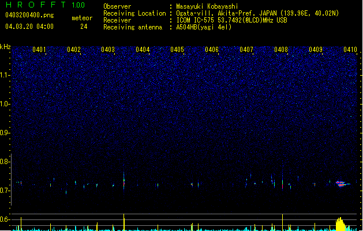
Task: Click the 0406 time marker
Action: tap(212, 50)
